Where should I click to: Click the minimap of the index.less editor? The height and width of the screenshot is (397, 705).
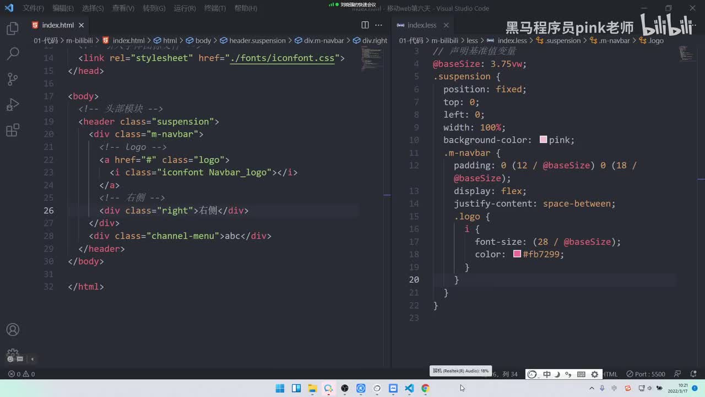pyautogui.click(x=686, y=53)
